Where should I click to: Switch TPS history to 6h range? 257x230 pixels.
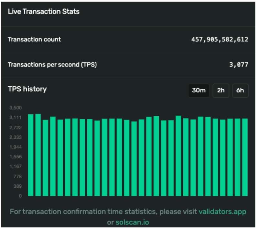pos(240,90)
